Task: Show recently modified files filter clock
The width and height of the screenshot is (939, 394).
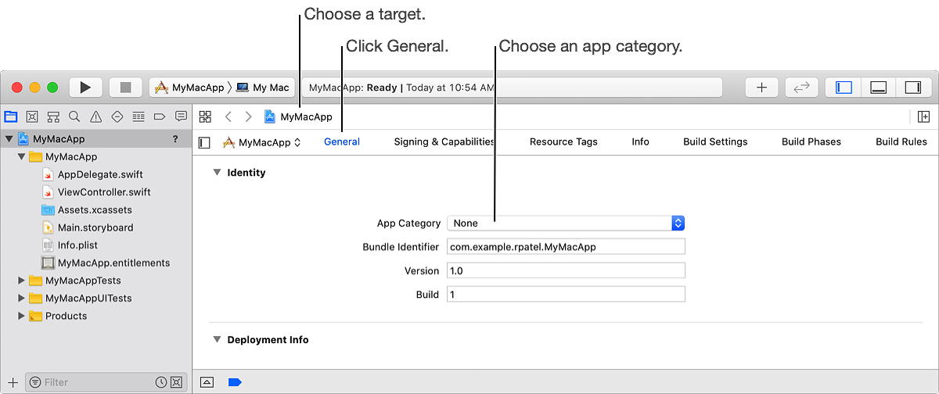Action: (x=161, y=382)
